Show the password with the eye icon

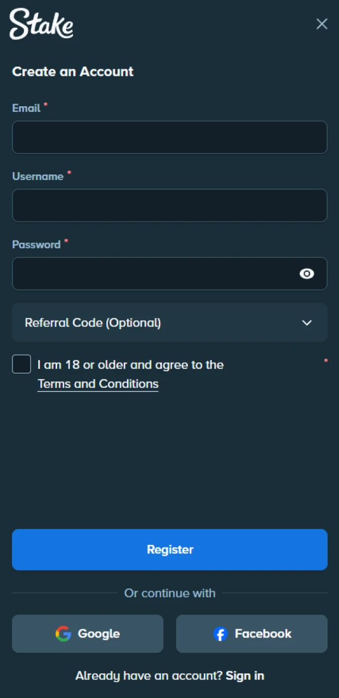coord(307,274)
